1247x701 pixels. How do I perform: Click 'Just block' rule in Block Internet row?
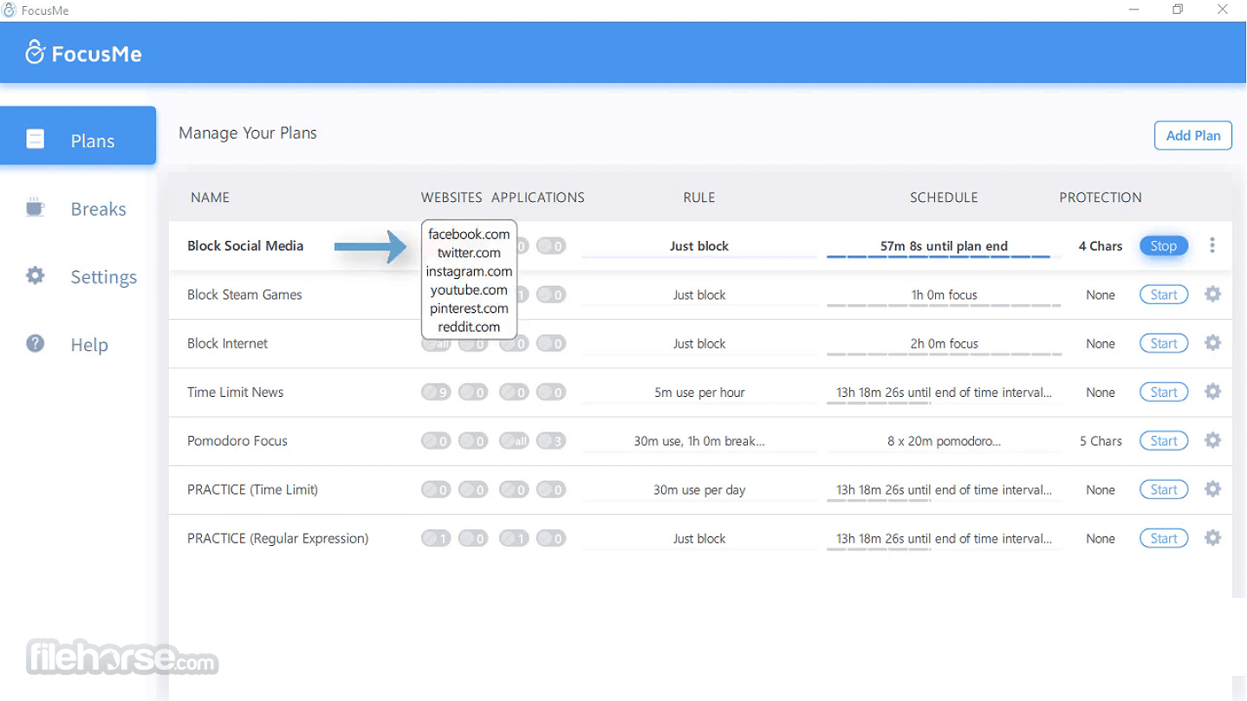[x=699, y=343]
